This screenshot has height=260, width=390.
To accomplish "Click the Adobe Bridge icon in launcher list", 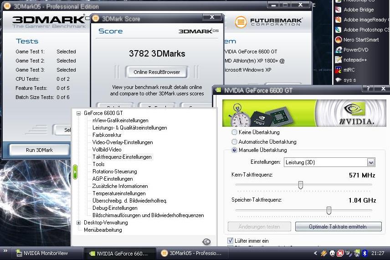I will pyautogui.click(x=338, y=10).
